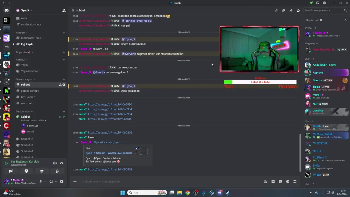Open Steam from the taskbar
This screenshot has height=197, width=350.
227,193
